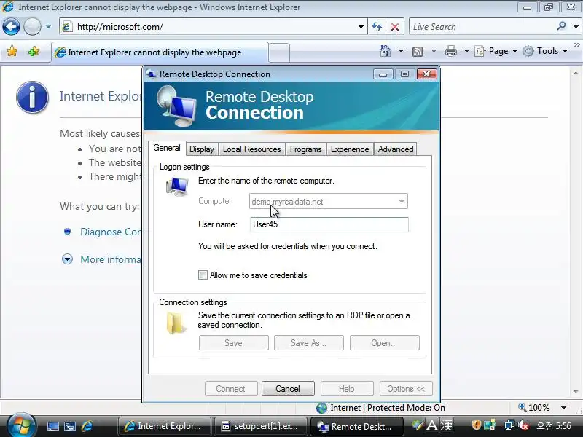Screen dimensions: 583x437
Task: Click the RSS Feeds icon in the toolbar
Action: tap(418, 51)
